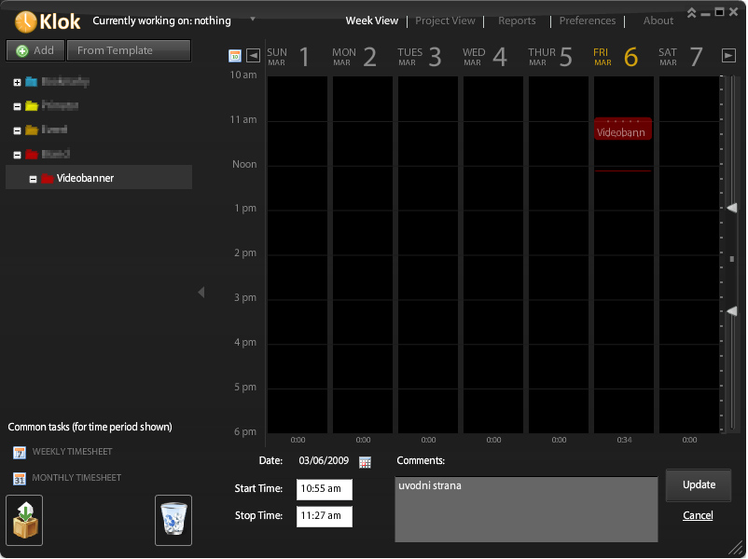Viewport: 748px width, 559px height.
Task: Go to previous week arrow
Action: [x=253, y=56]
